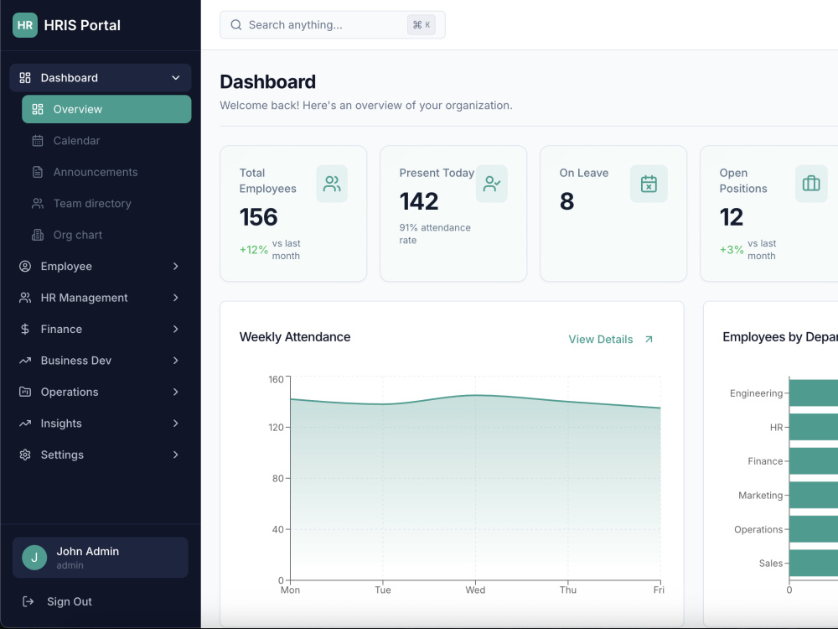
Task: Click the Open Positions value 12
Action: click(x=731, y=217)
